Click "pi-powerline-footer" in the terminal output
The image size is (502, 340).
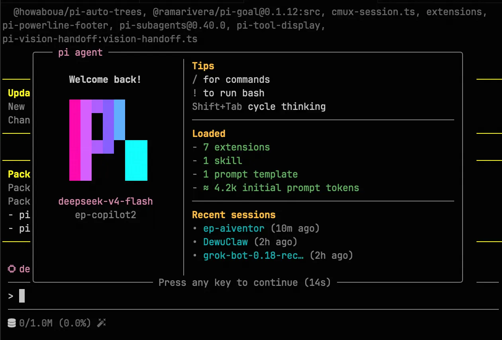click(x=55, y=25)
